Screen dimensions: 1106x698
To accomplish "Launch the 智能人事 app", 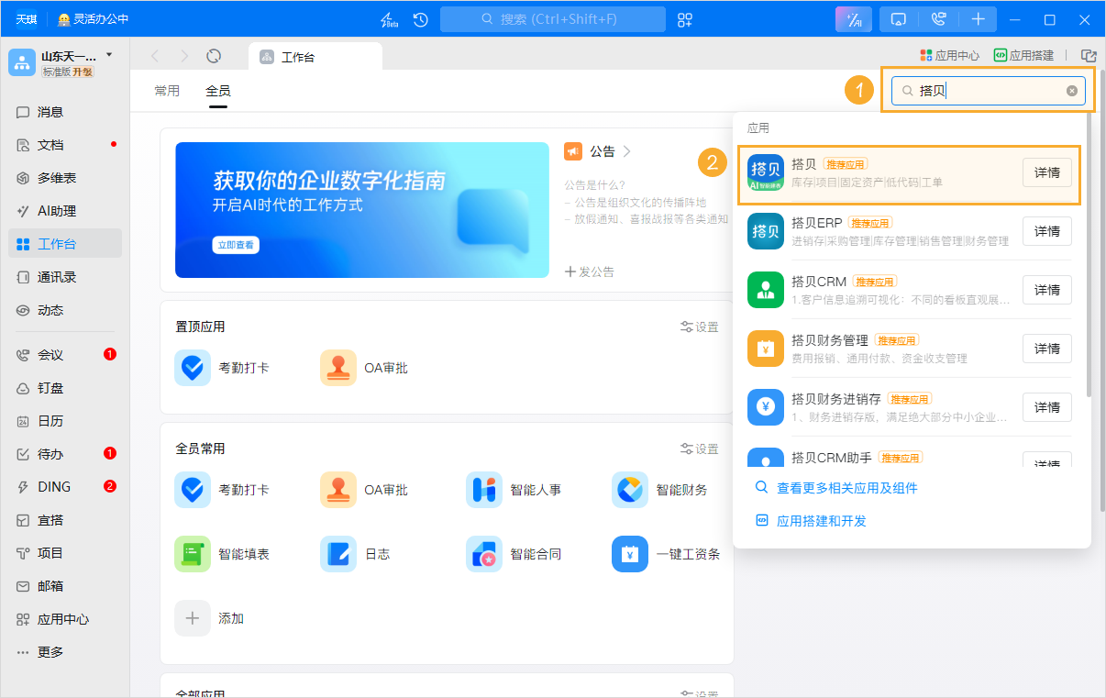I will coord(483,489).
